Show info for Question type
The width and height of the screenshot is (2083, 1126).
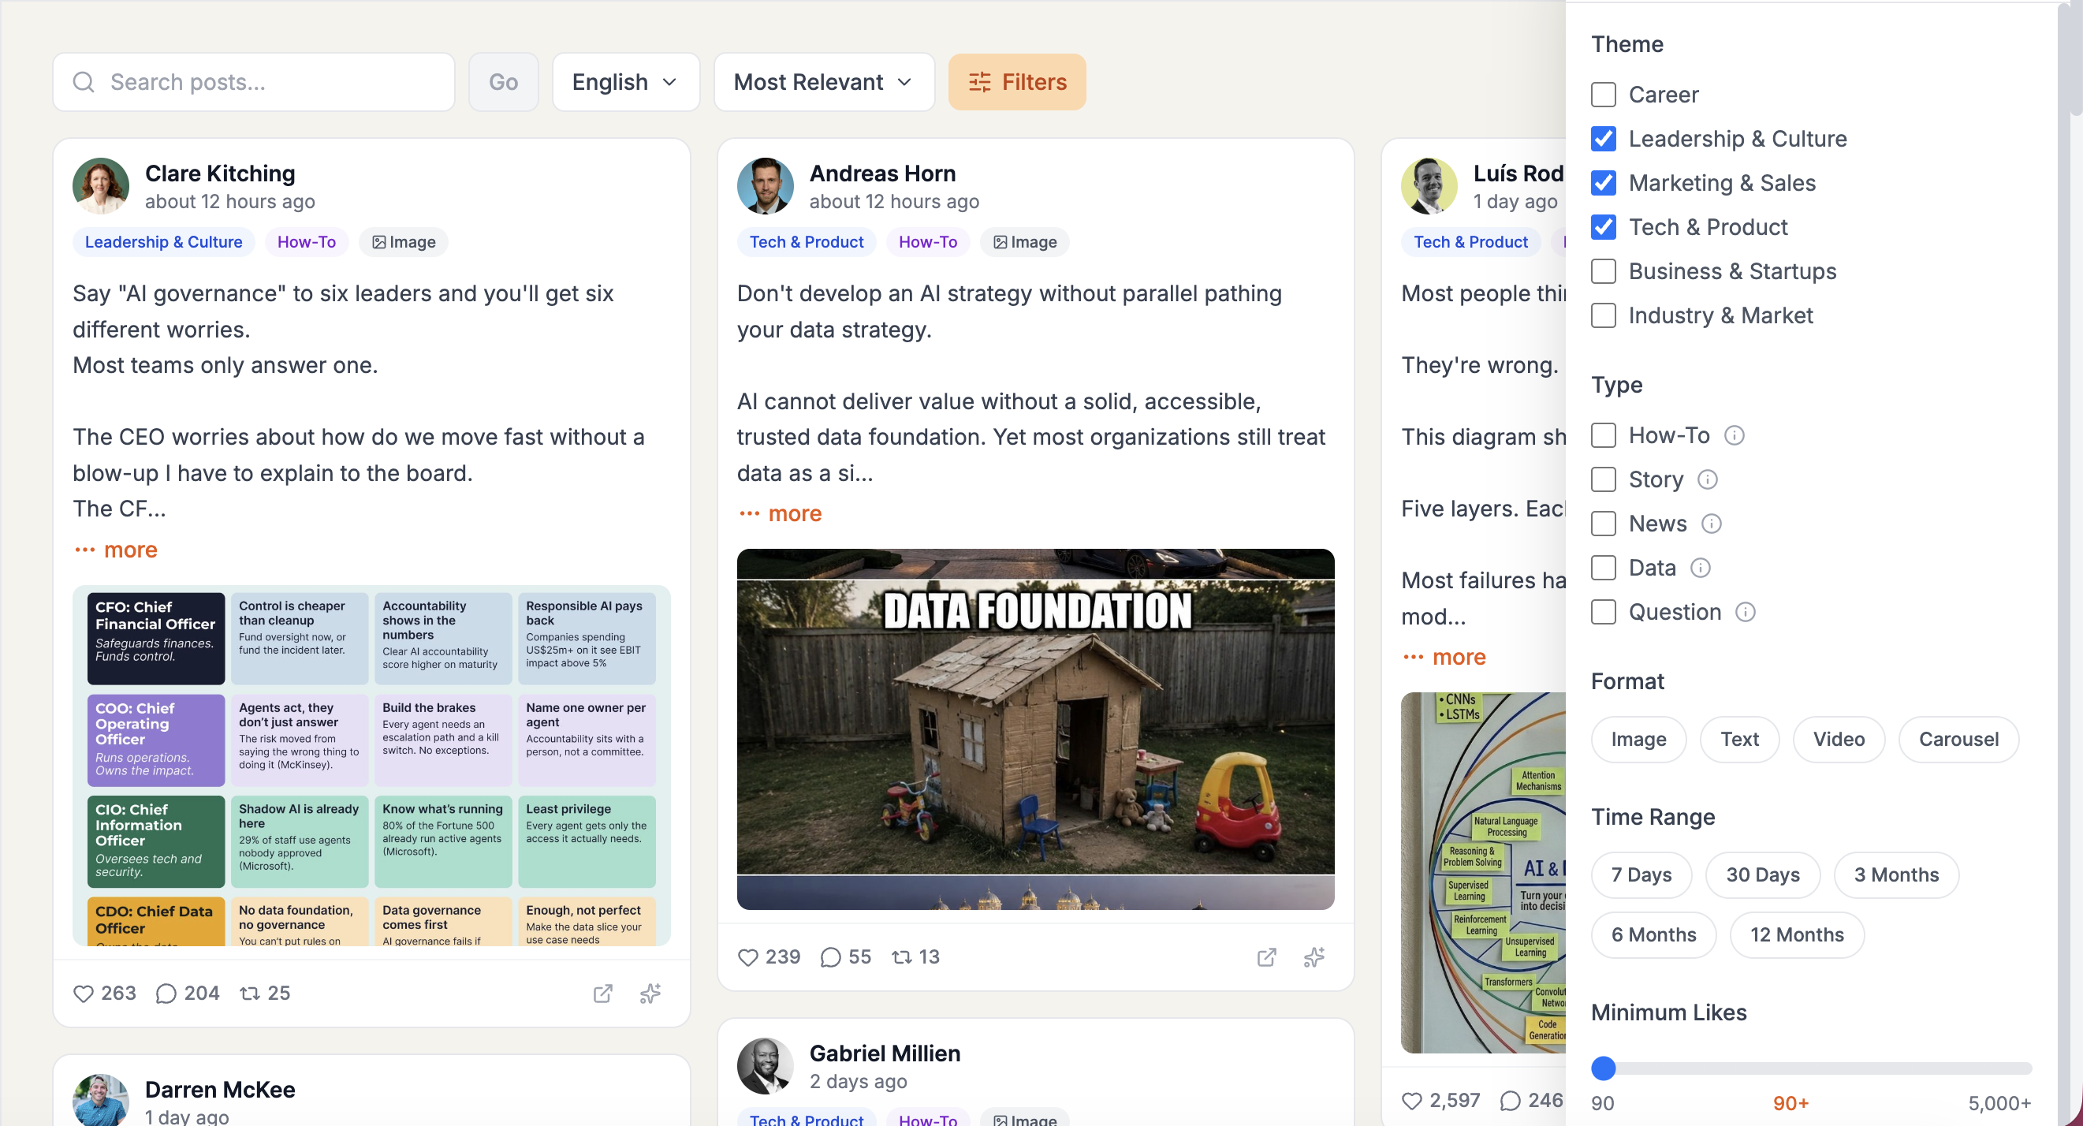[x=1746, y=612]
